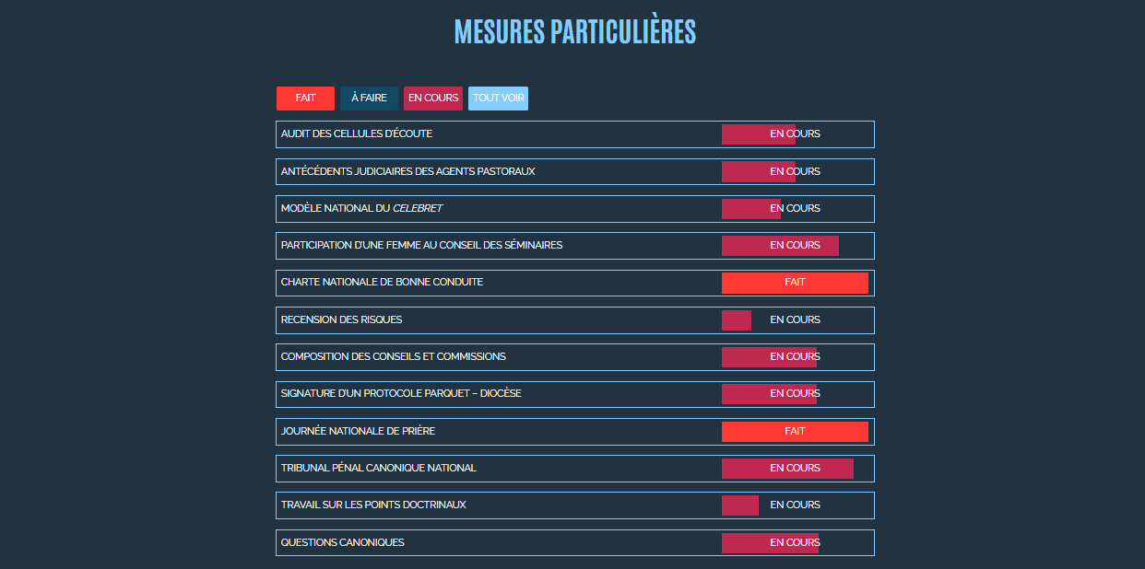Filter measures by EN COURS

click(x=433, y=99)
